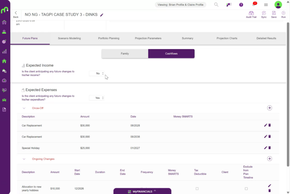Edit the Special Holiday row
290x194 pixels.
(x=266, y=148)
